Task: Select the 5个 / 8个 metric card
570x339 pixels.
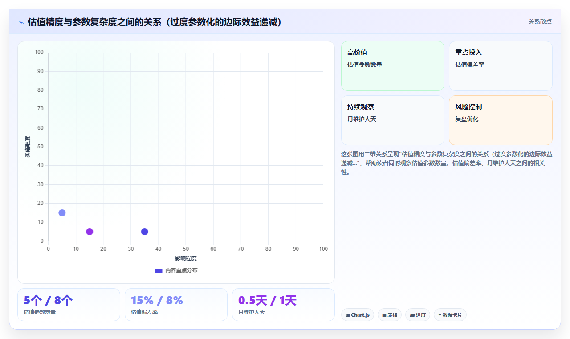Action: 69,305
